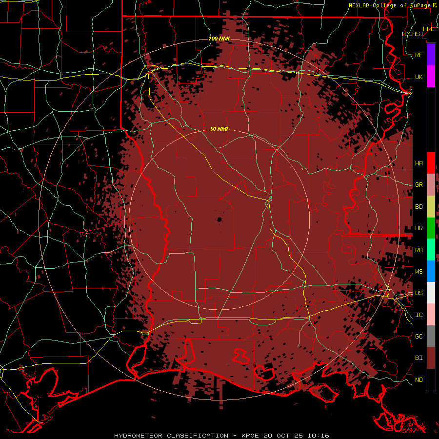The height and width of the screenshot is (439, 439).
Task: Click the IC legend label
Action: (419, 315)
